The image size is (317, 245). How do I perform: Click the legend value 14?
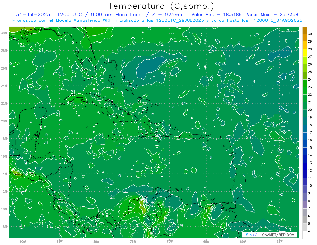(x=310, y=155)
